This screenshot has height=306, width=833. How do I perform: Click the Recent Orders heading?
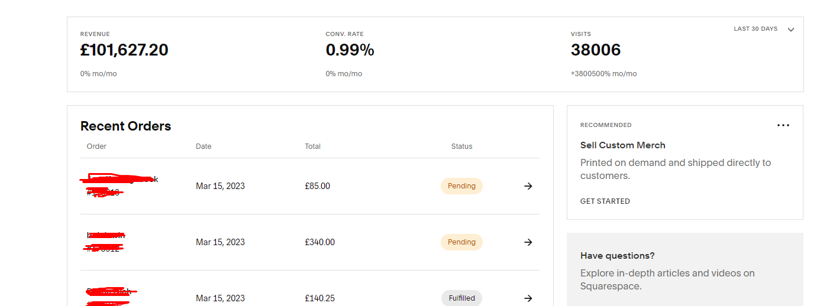click(125, 126)
